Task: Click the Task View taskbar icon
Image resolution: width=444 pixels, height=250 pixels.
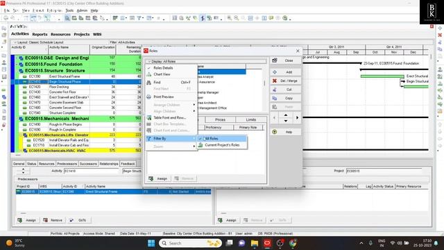Action: (x=230, y=243)
